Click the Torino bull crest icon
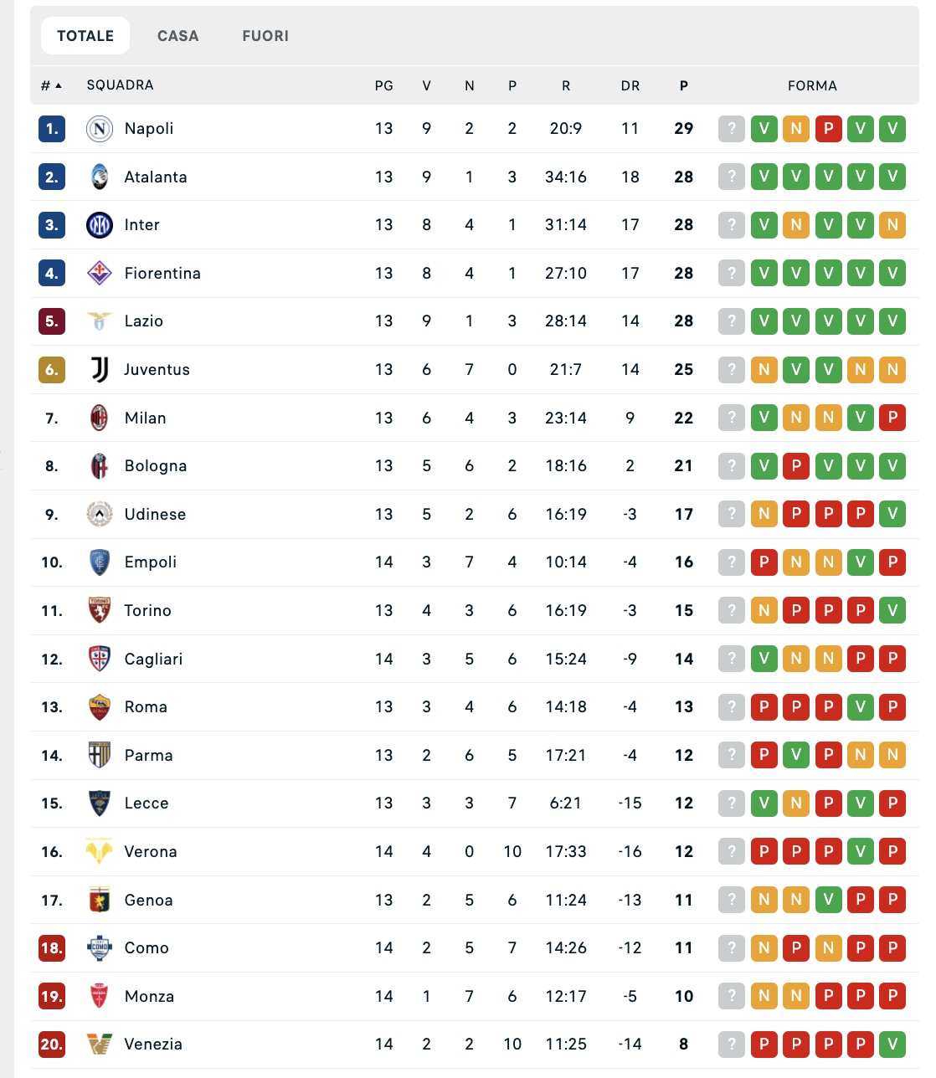 tap(100, 611)
